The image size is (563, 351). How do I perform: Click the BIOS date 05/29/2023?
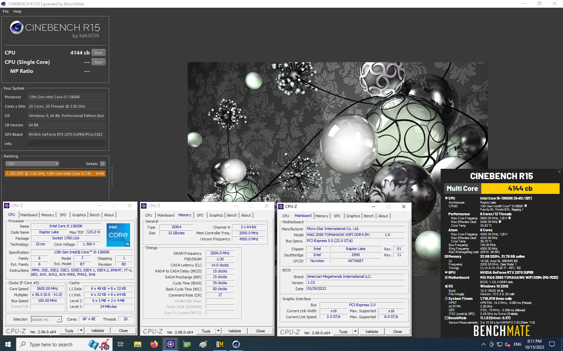355,288
